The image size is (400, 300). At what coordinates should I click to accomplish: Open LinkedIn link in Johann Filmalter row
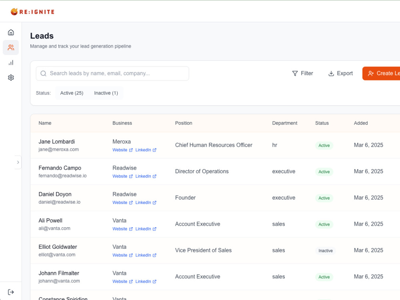tap(146, 281)
